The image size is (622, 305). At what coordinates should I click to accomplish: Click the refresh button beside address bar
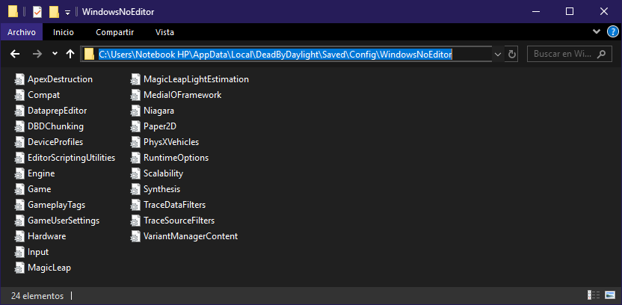[512, 54]
